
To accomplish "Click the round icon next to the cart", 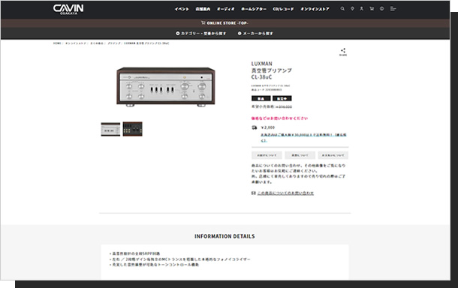I will (x=381, y=9).
